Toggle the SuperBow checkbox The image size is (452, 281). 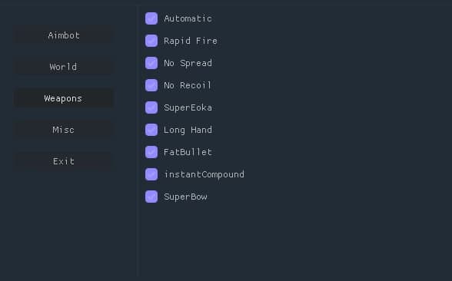pyautogui.click(x=151, y=197)
